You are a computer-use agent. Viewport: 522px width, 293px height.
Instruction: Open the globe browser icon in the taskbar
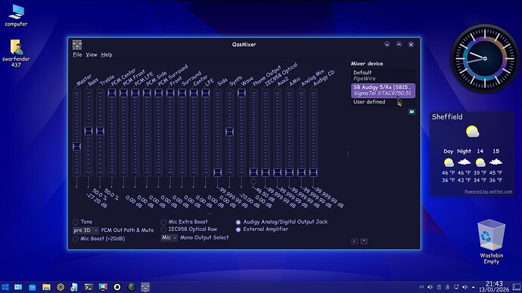point(131,287)
